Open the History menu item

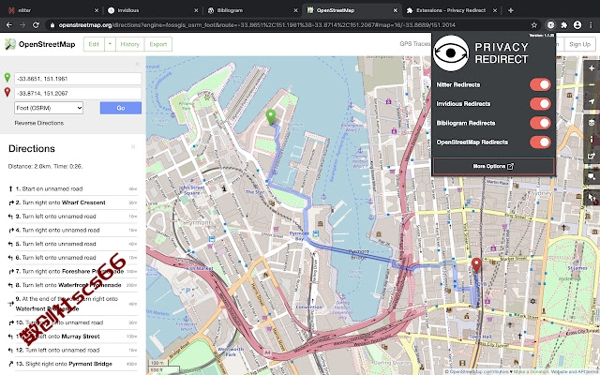(129, 44)
